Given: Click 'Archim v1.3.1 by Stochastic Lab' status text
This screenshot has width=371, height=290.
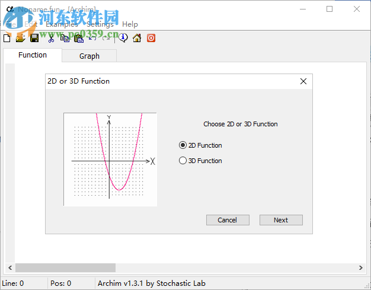Looking at the screenshot, I should coord(152,283).
